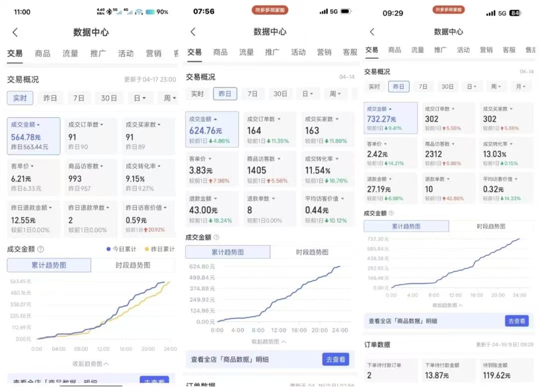The width and height of the screenshot is (539, 387).
Task: Tap the 商品访客数 2312 value
Action: [434, 154]
